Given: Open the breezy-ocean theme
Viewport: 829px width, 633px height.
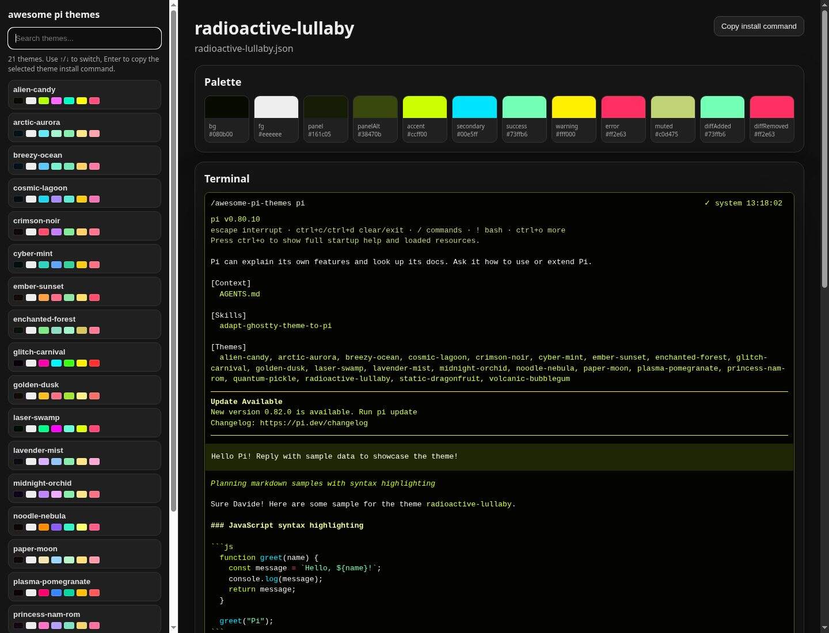Looking at the screenshot, I should click(x=85, y=160).
